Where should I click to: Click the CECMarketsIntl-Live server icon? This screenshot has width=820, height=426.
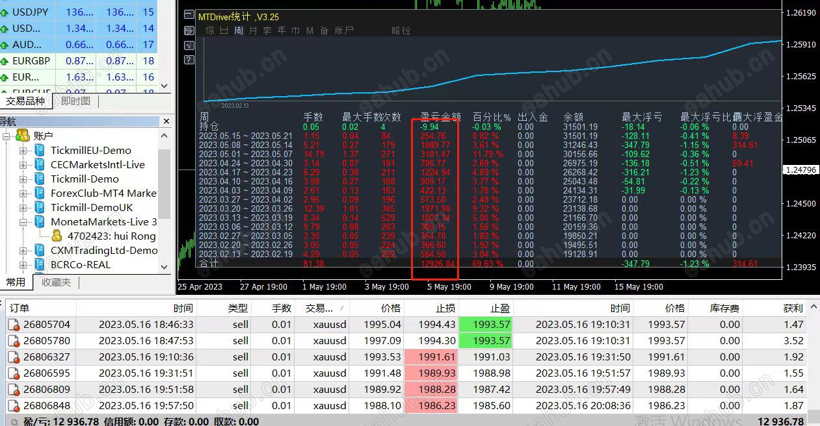[40, 164]
